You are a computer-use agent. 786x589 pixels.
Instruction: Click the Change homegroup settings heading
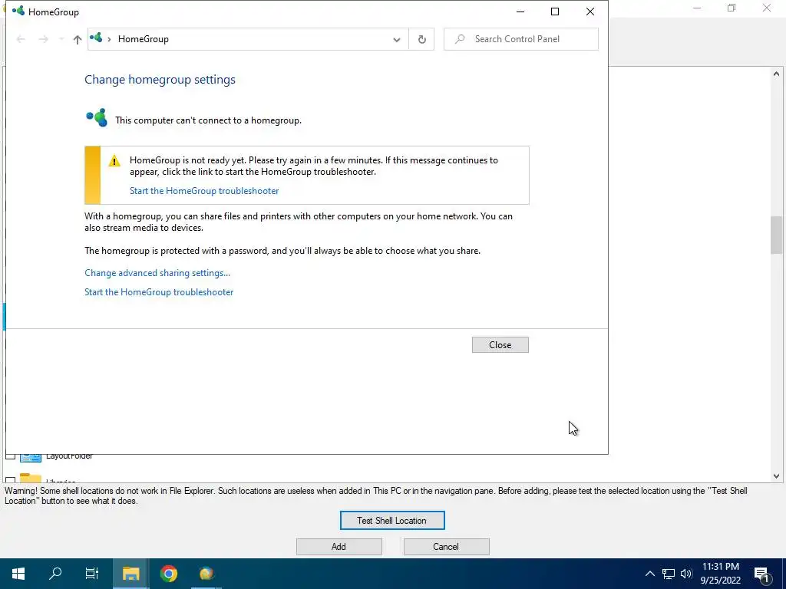point(160,80)
